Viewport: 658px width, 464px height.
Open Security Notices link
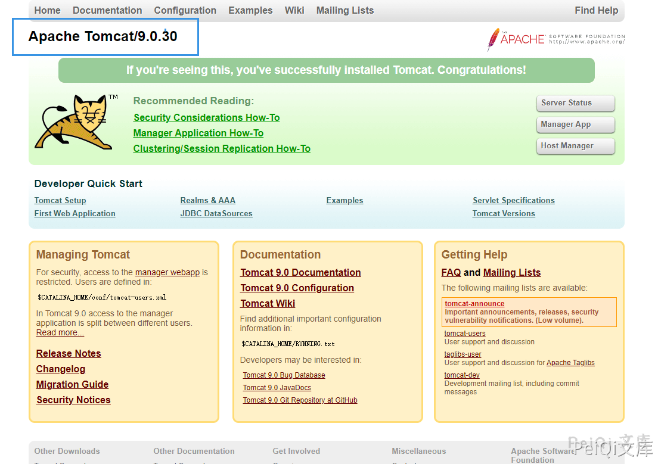pos(73,400)
